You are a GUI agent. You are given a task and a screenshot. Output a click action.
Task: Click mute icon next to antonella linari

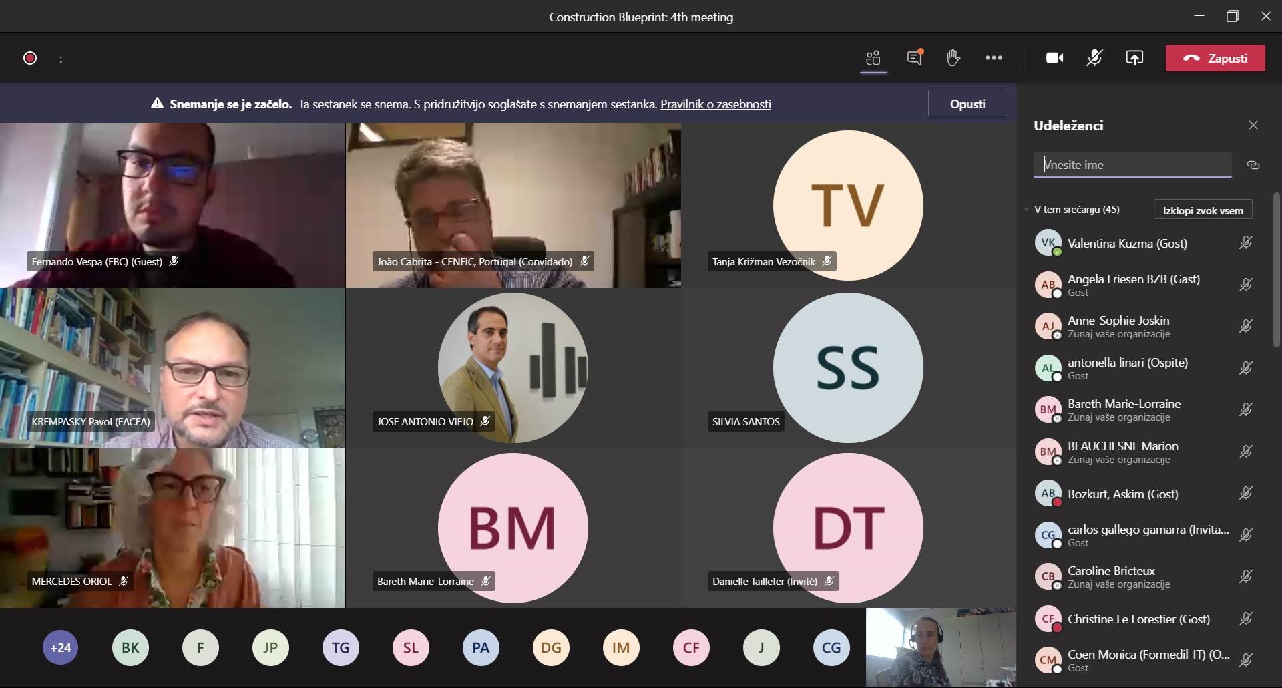(1246, 368)
